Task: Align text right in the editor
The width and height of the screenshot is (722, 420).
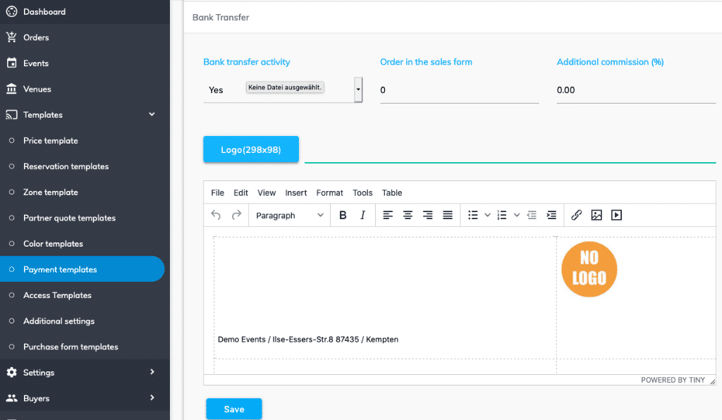Action: 428,215
